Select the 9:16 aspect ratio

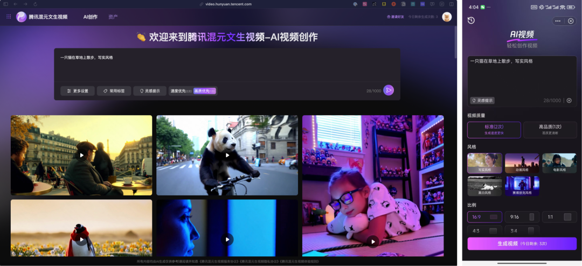[x=521, y=216]
